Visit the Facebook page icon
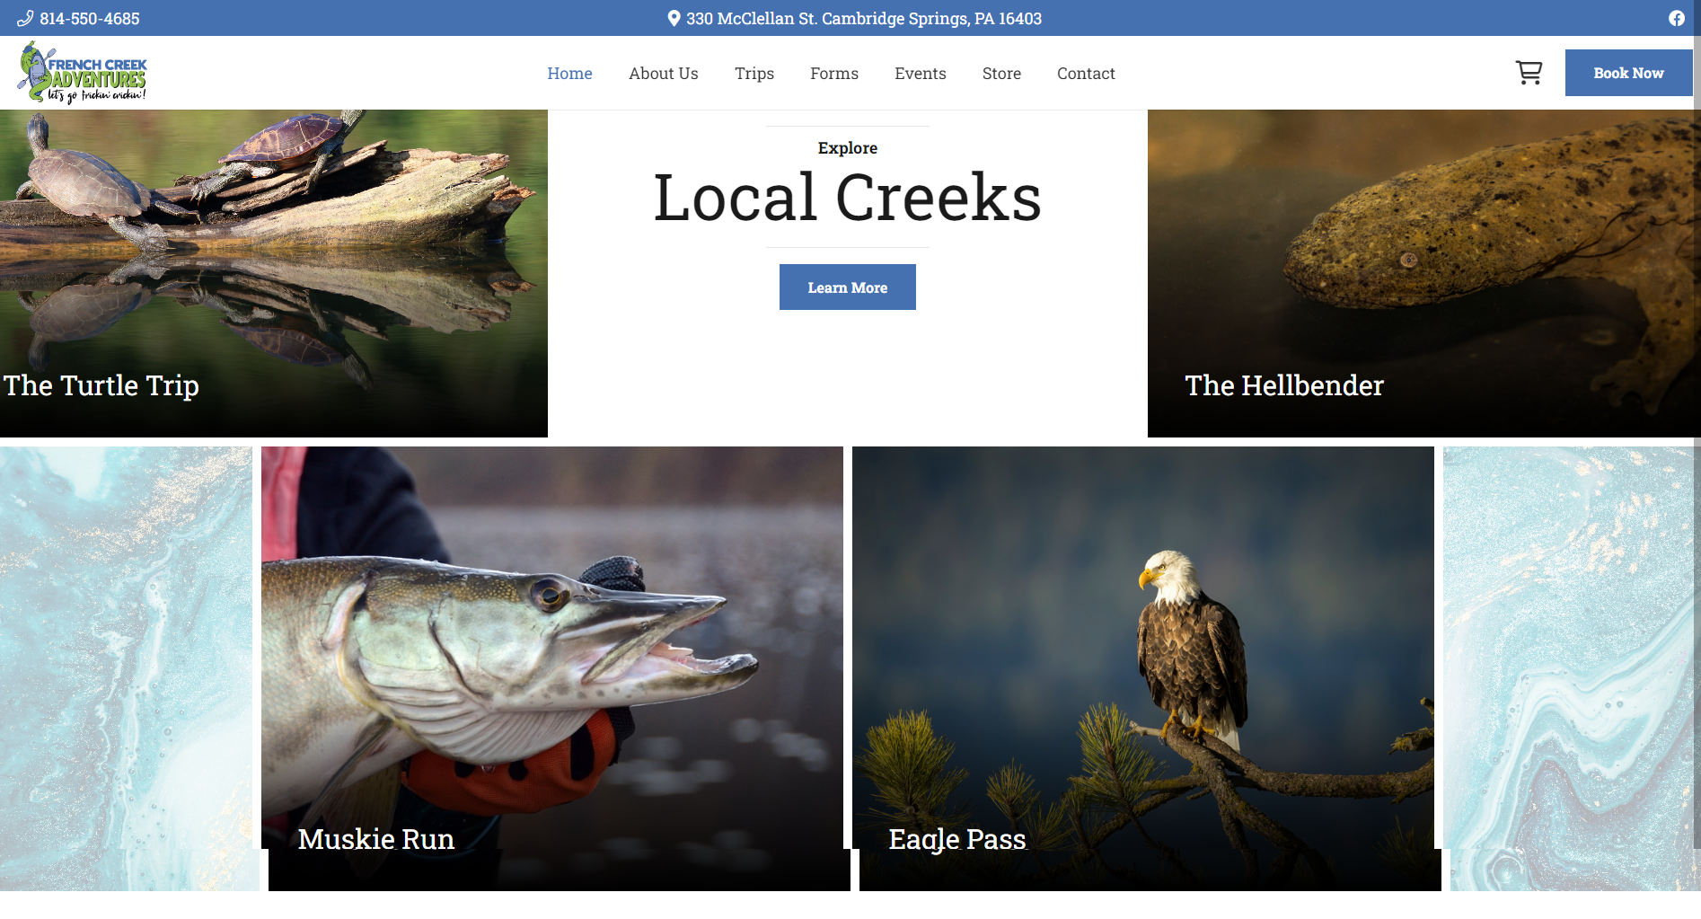Image resolution: width=1701 pixels, height=919 pixels. coord(1677,18)
